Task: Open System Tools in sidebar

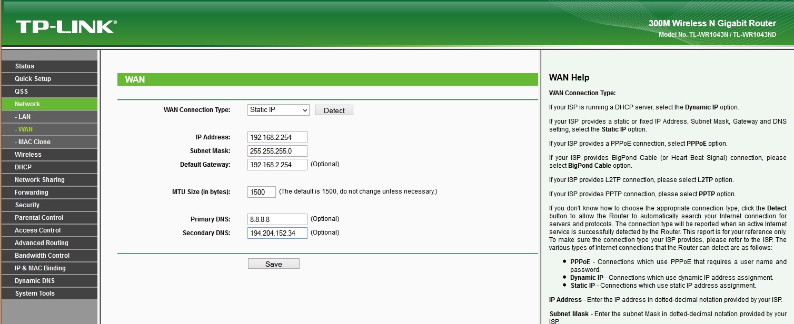Action: pyautogui.click(x=49, y=293)
